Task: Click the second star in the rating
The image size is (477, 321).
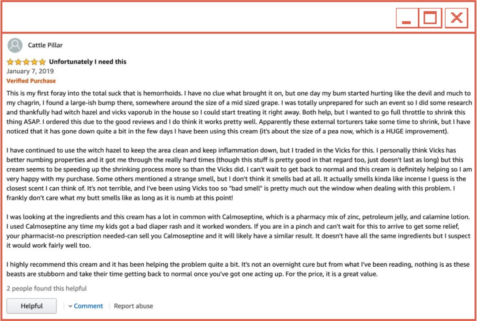Action: pyautogui.click(x=18, y=62)
